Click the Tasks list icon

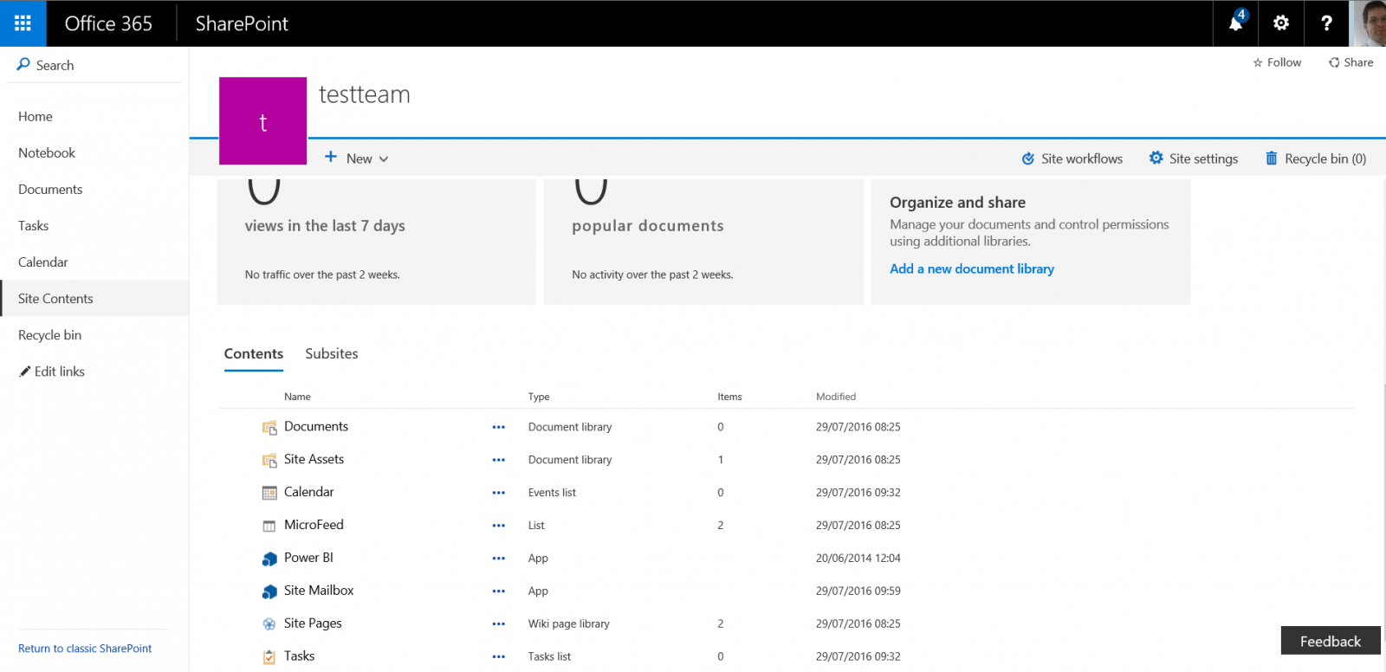[269, 656]
